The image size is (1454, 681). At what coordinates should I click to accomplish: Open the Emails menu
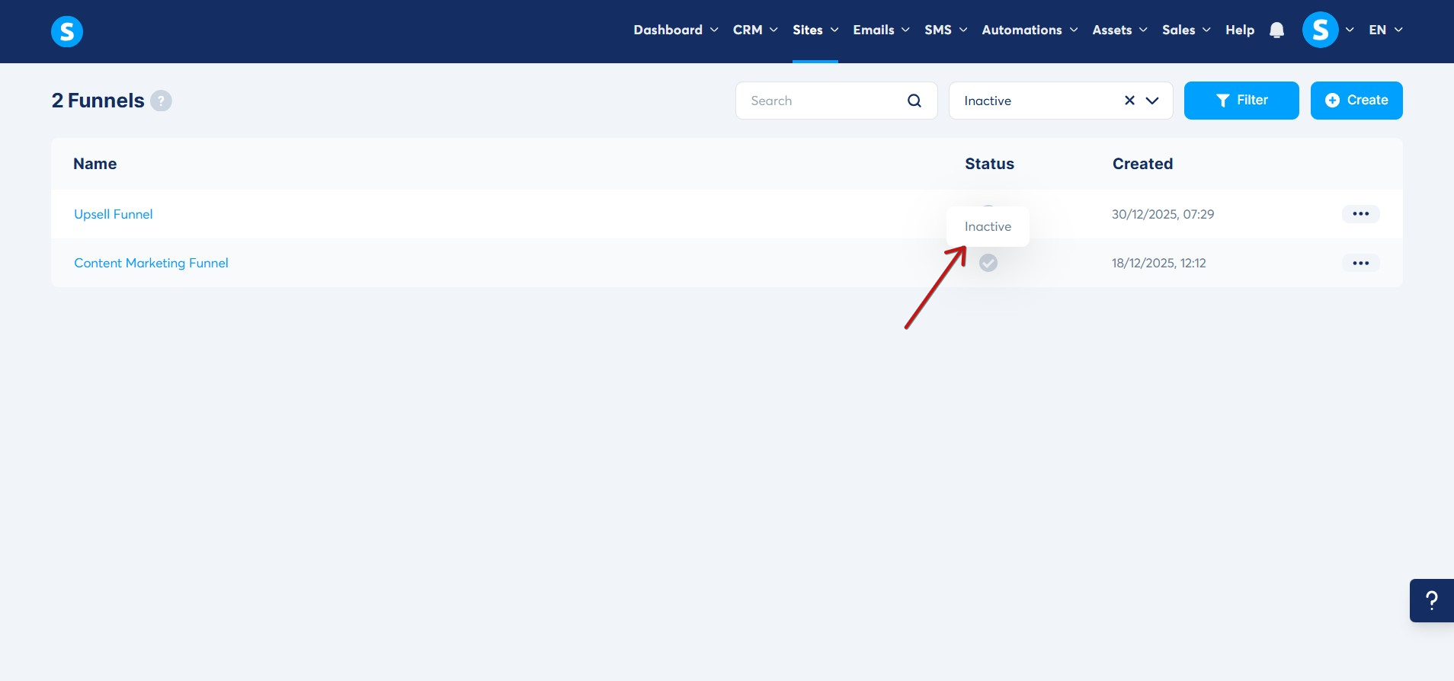[x=881, y=30]
